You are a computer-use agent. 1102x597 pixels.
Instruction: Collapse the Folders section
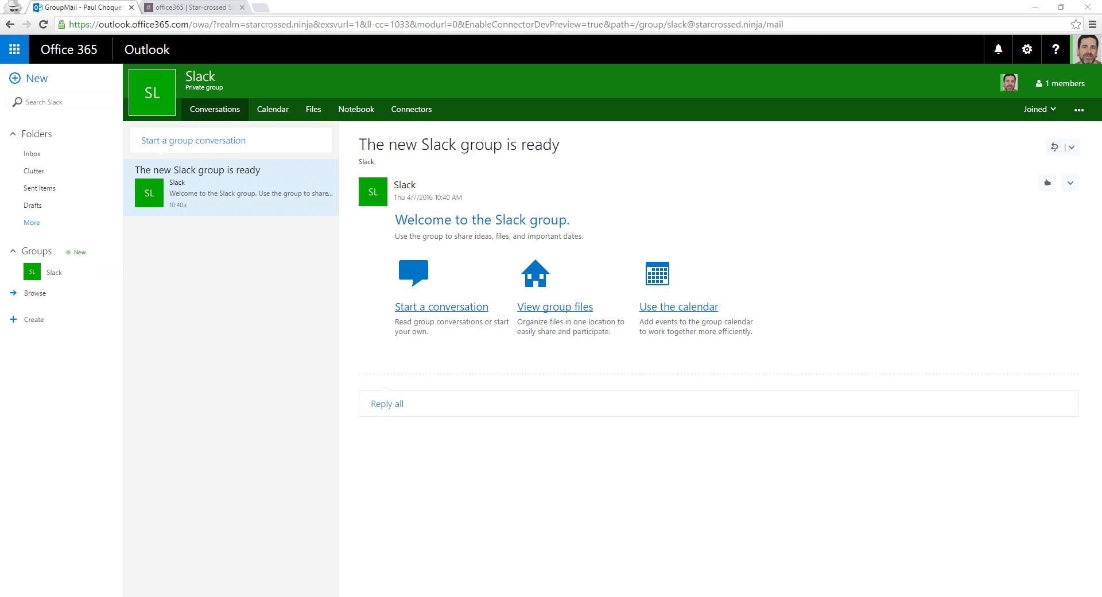point(13,134)
